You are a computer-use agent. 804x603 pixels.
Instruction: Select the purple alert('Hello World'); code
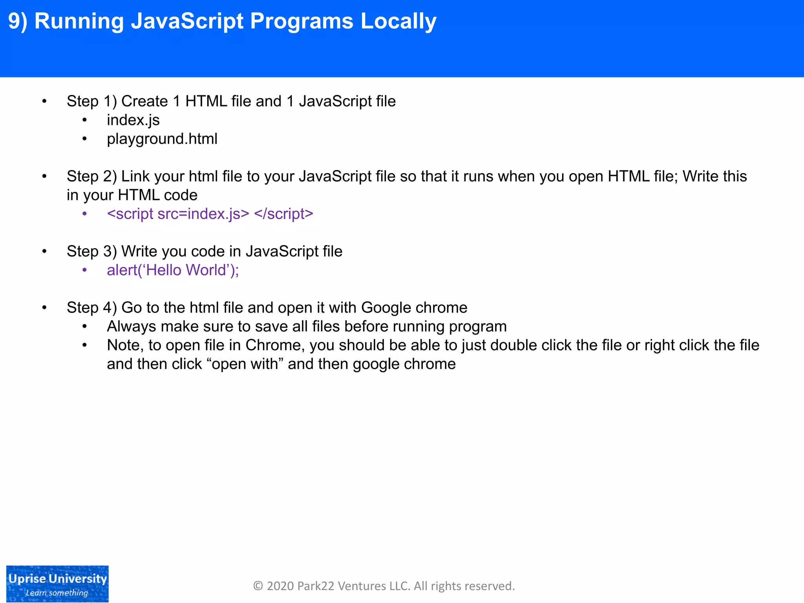click(173, 270)
